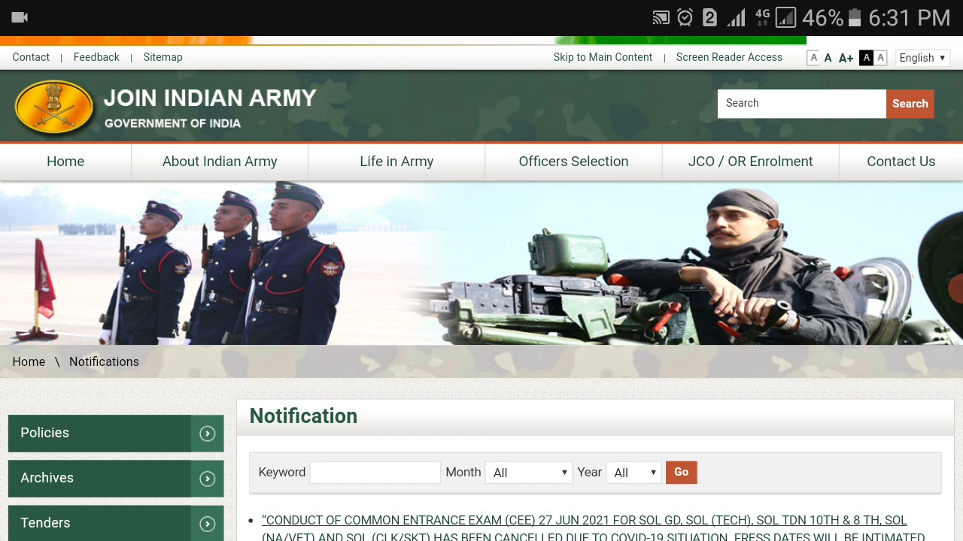Tap the screen recording camera icon in status bar

[x=20, y=17]
